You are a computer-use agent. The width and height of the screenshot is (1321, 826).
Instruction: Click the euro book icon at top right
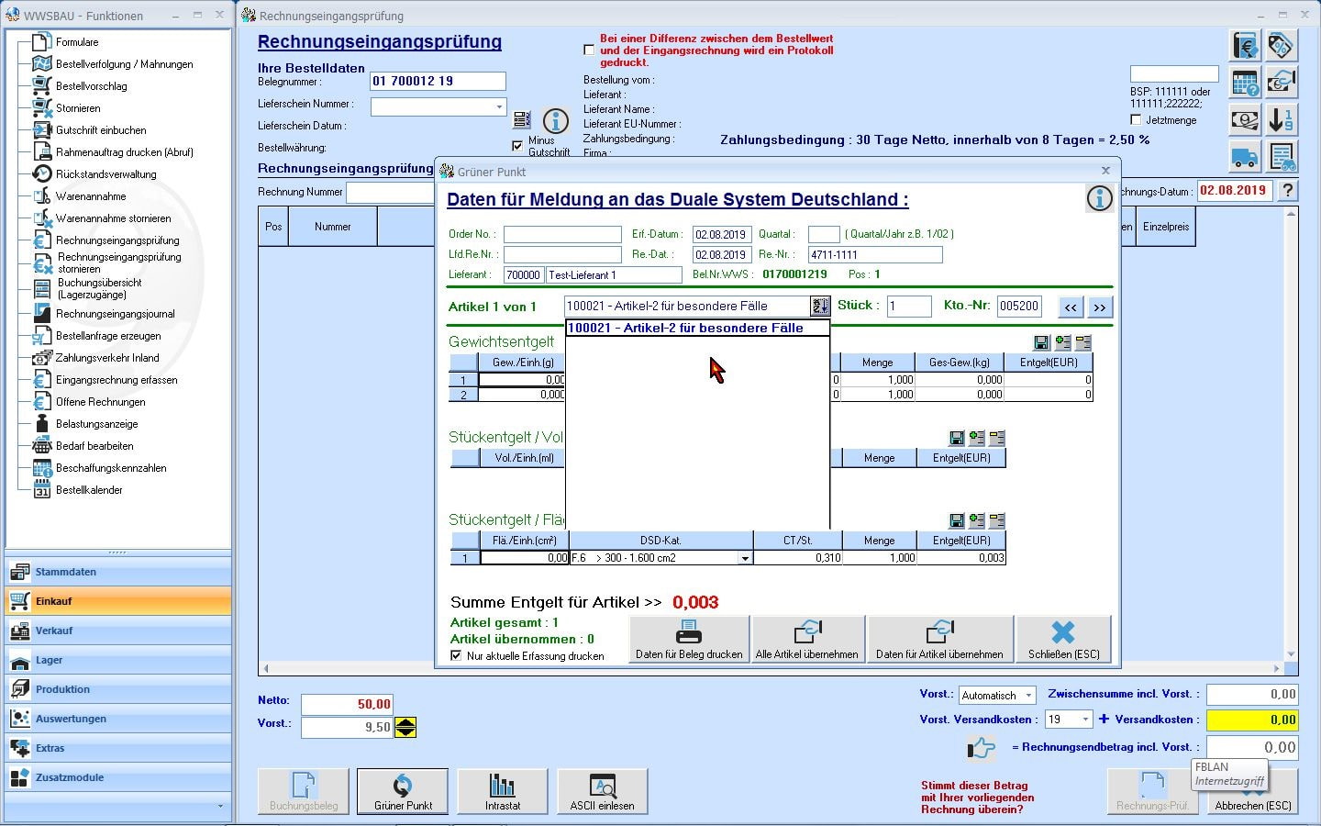pyautogui.click(x=1245, y=45)
